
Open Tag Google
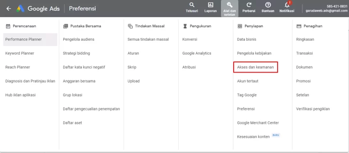pos(247,95)
